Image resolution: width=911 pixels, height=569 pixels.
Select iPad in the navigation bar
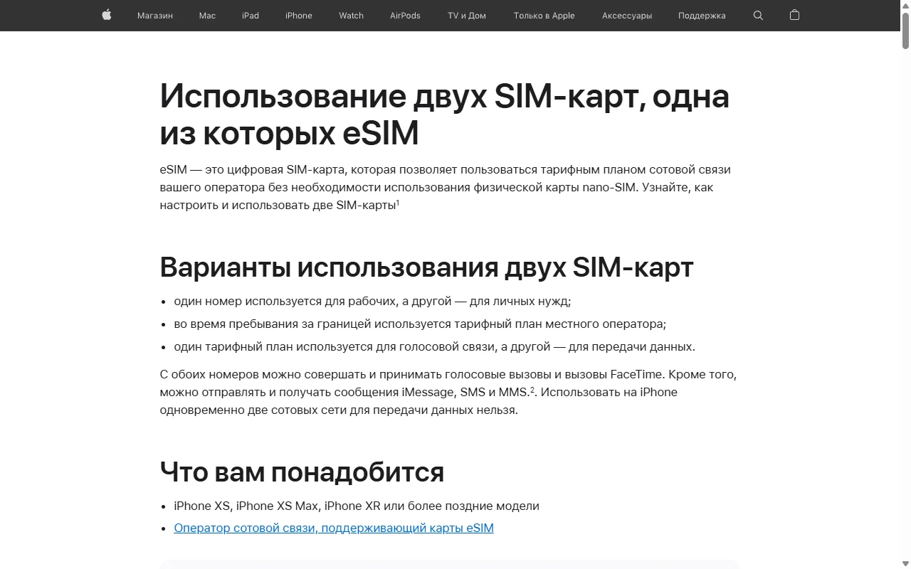pyautogui.click(x=251, y=16)
